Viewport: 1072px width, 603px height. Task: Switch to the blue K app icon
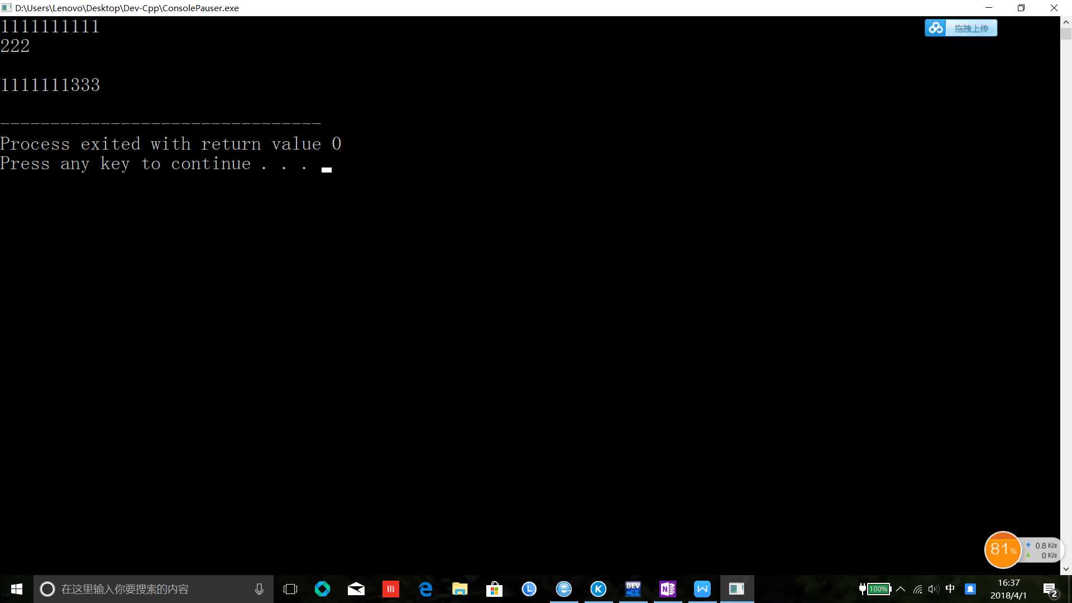coord(599,589)
